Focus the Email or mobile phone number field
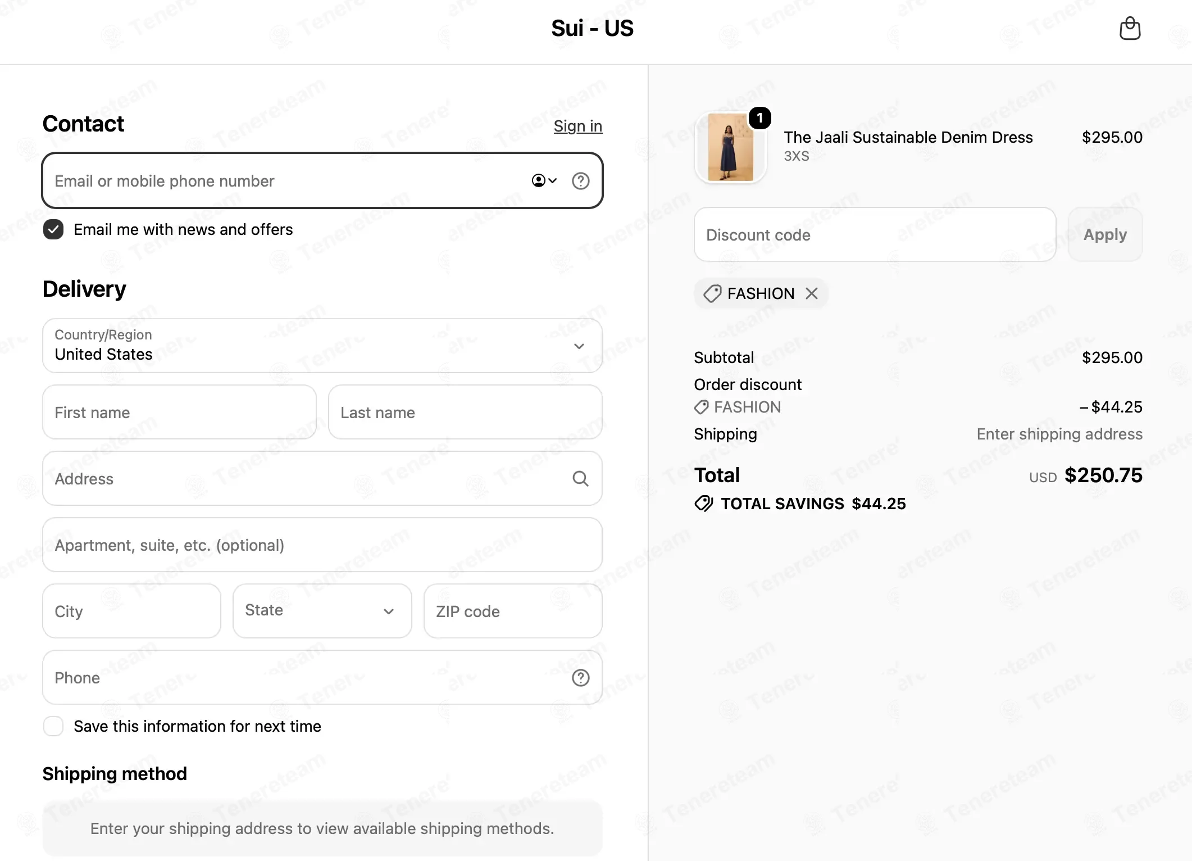The height and width of the screenshot is (861, 1192). [322, 180]
